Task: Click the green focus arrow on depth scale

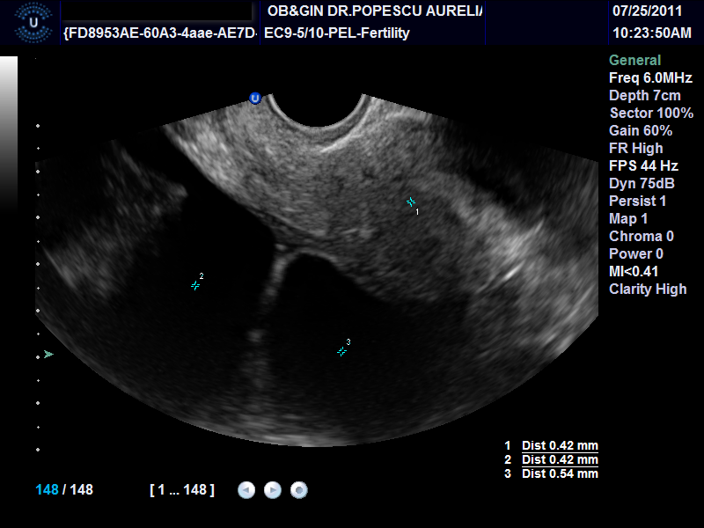Action: point(48,355)
